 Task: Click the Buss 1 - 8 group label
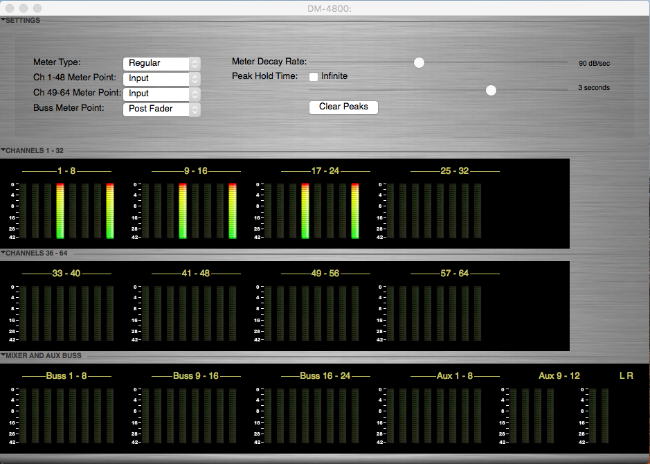[x=66, y=375]
